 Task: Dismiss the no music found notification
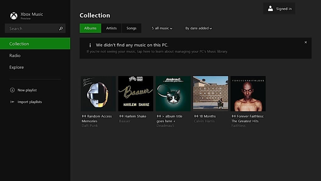coord(306,42)
